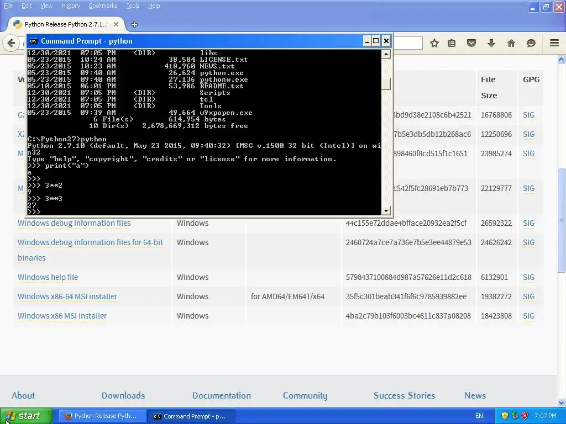Open Firefox History menu

[70, 6]
